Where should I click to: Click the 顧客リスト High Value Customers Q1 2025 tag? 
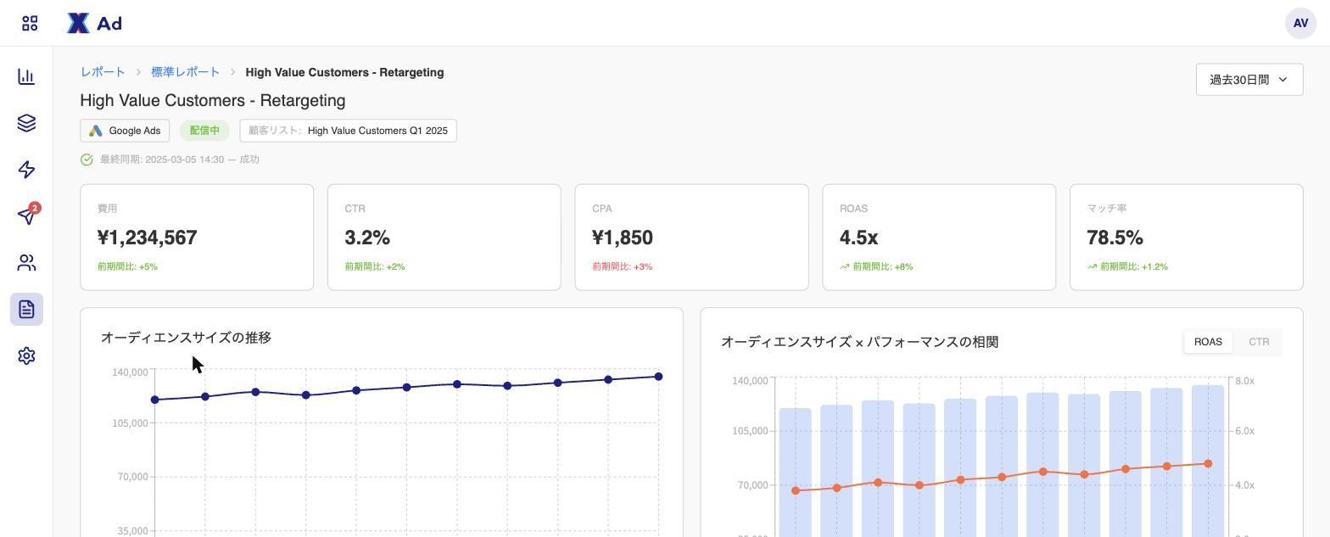coord(348,131)
